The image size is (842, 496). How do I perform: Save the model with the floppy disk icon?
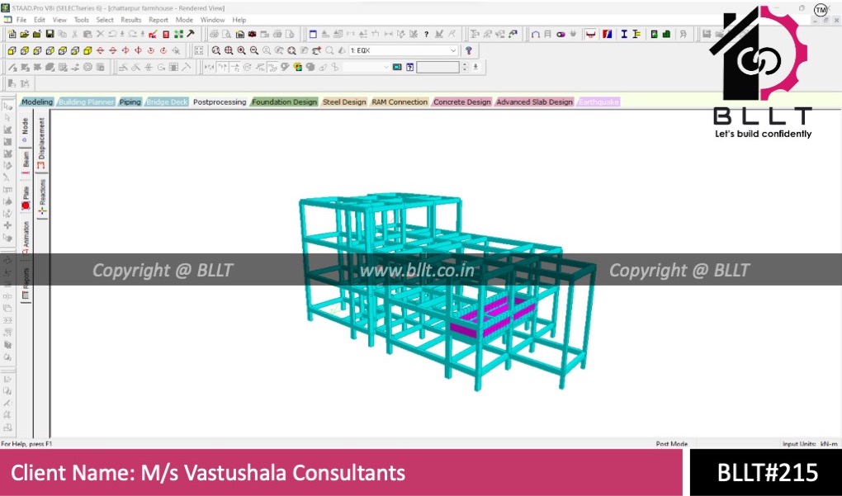tap(50, 34)
